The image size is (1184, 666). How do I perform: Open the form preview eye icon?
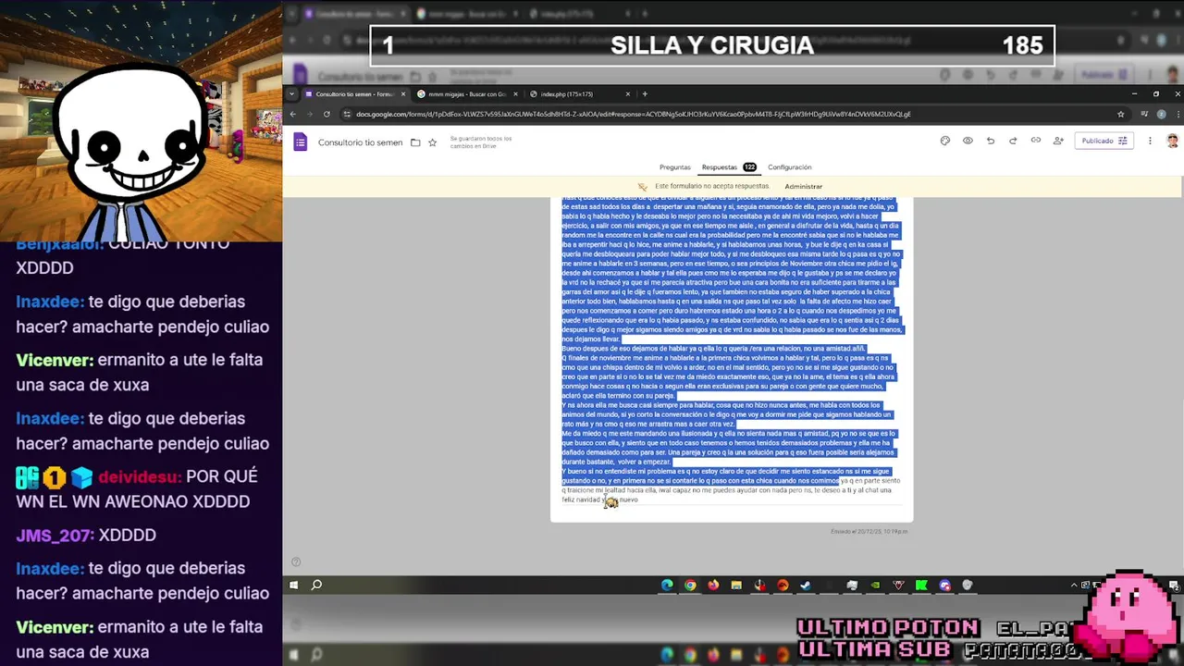[968, 141]
